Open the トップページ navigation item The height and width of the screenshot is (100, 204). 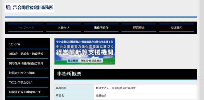pyautogui.click(x=26, y=28)
